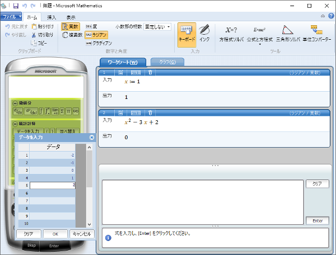Open 三角形ソルバ tool

coord(288,34)
